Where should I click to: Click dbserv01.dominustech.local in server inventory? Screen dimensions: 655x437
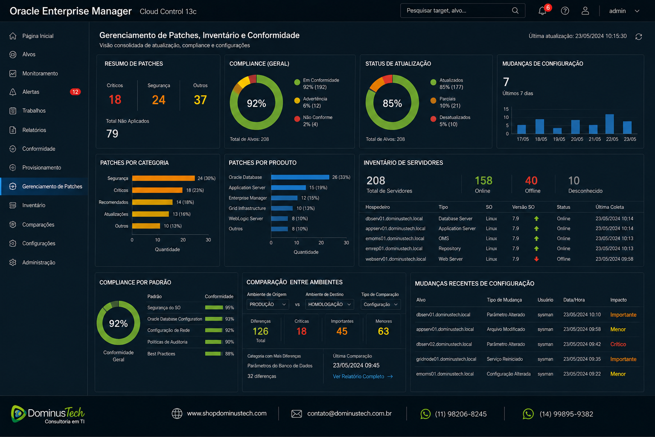(x=394, y=218)
